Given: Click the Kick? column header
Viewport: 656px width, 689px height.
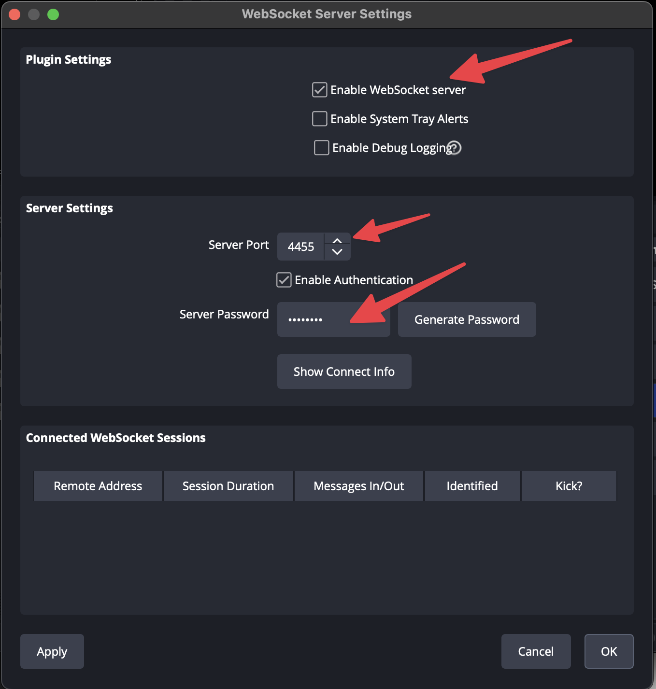Looking at the screenshot, I should click(x=569, y=486).
